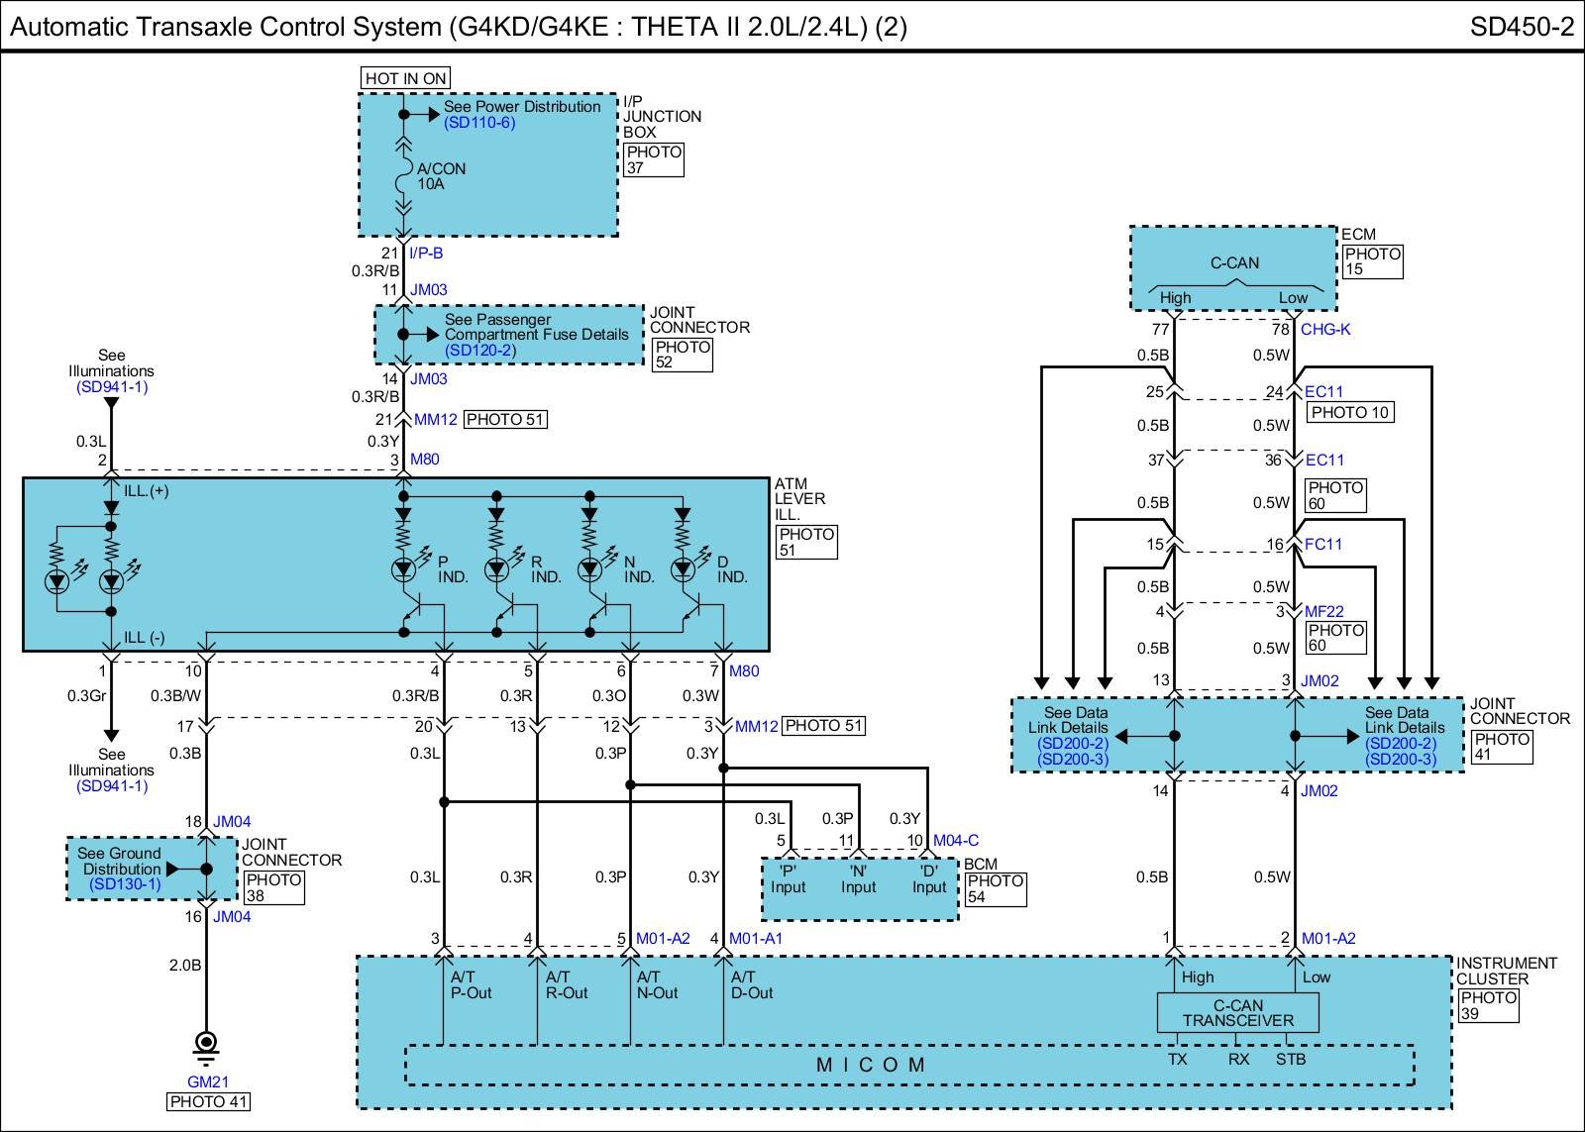Viewport: 1585px width, 1132px height.
Task: Select the MICOM dashed box
Action: coord(872,1066)
